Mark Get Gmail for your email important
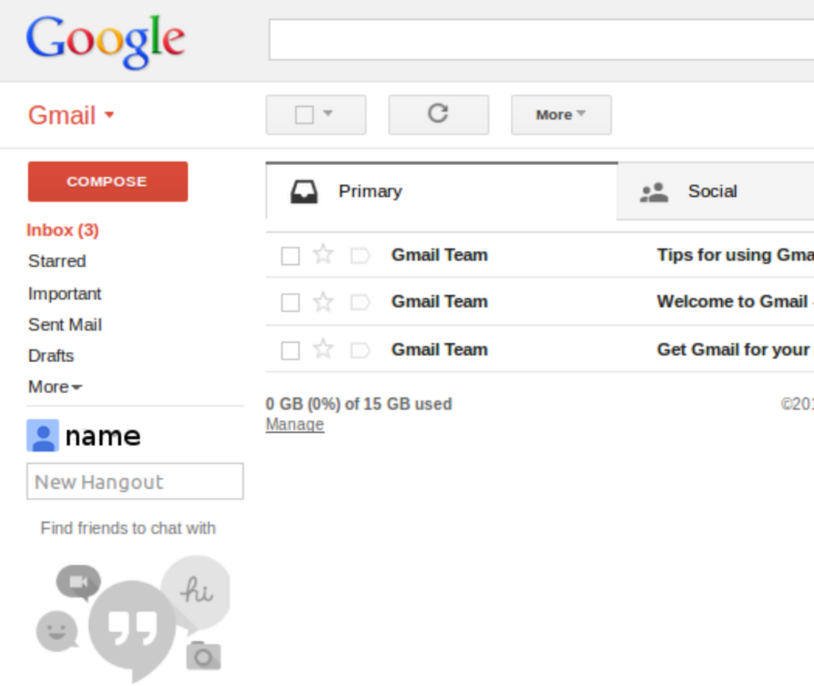This screenshot has width=814, height=686. click(360, 350)
